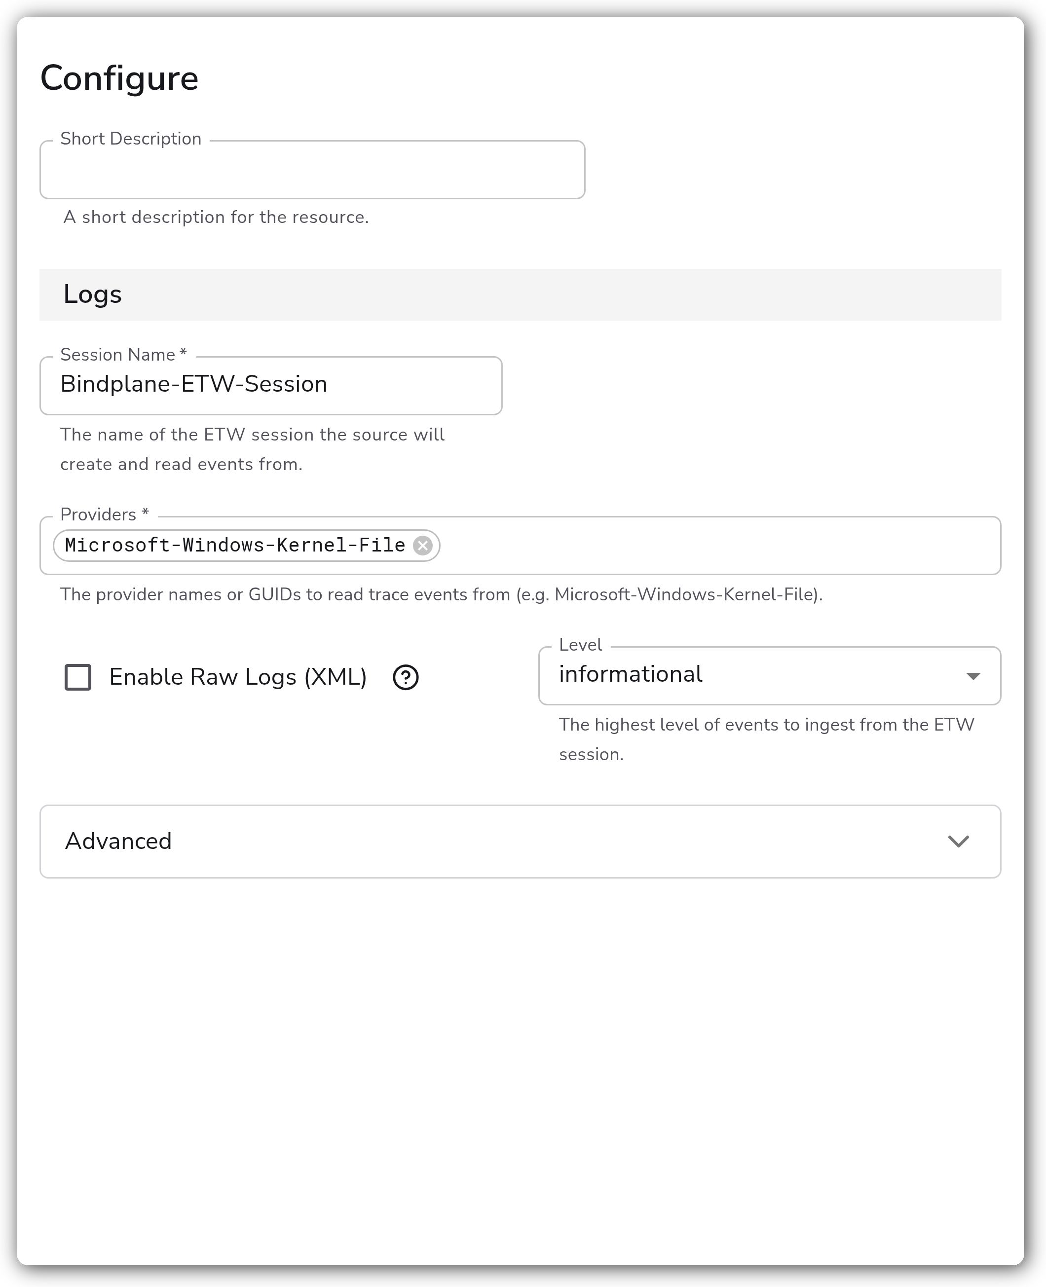This screenshot has height=1287, width=1046.
Task: Open help for Enable Raw Logs
Action: [x=406, y=677]
